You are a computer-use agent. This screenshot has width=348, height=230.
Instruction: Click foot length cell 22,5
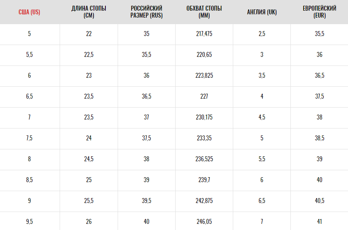tap(89, 55)
